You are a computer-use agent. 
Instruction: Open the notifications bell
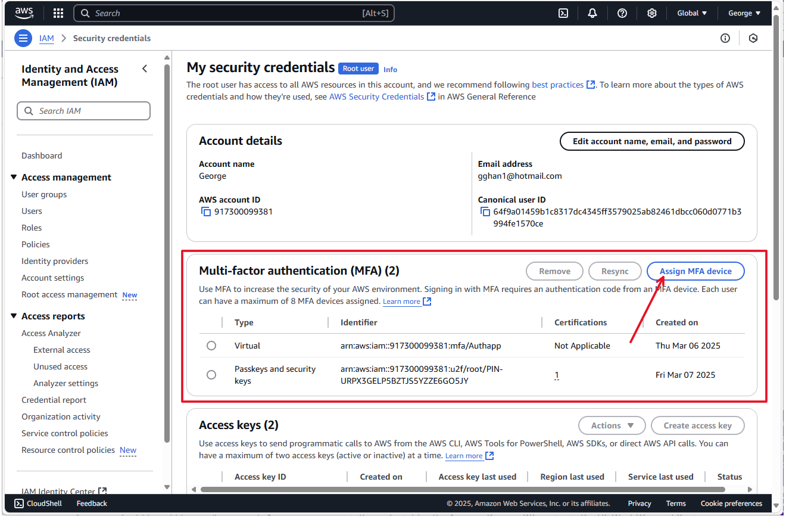tap(592, 13)
